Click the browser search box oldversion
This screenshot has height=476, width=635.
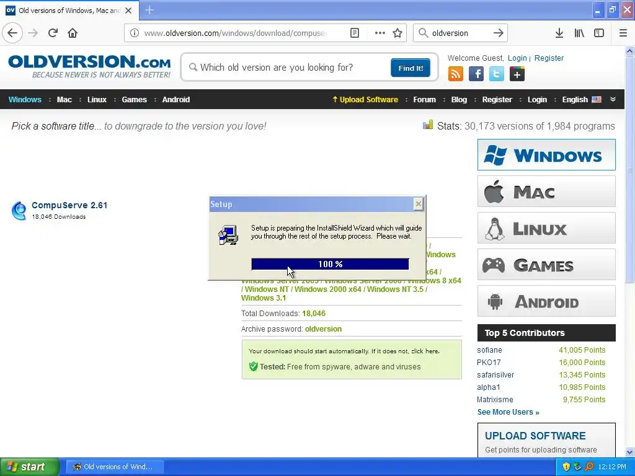click(x=460, y=33)
